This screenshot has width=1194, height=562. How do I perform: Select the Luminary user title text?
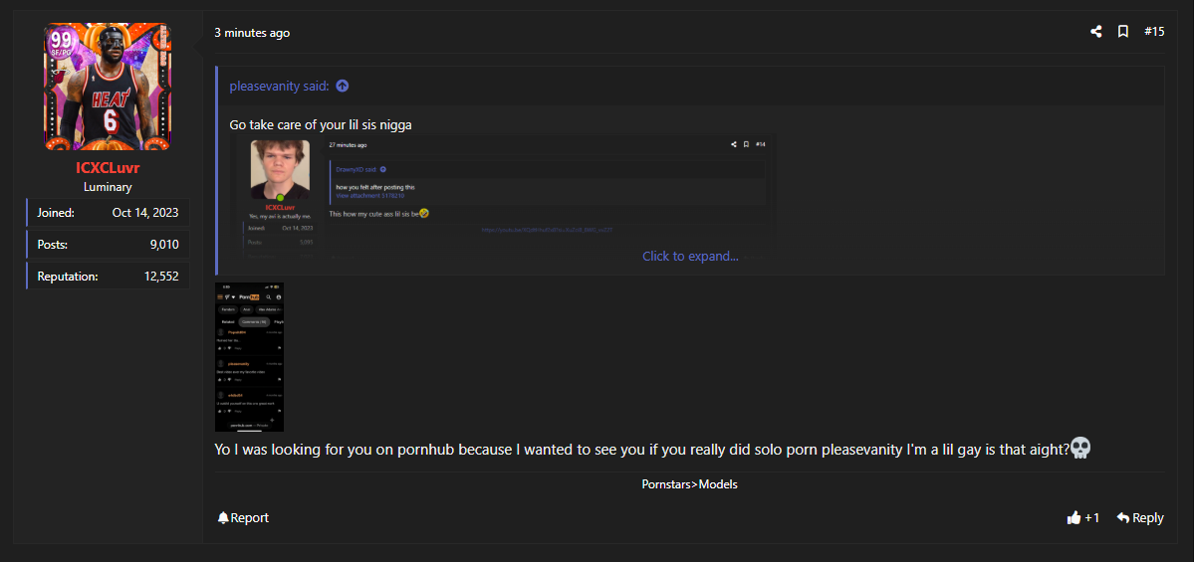point(108,187)
